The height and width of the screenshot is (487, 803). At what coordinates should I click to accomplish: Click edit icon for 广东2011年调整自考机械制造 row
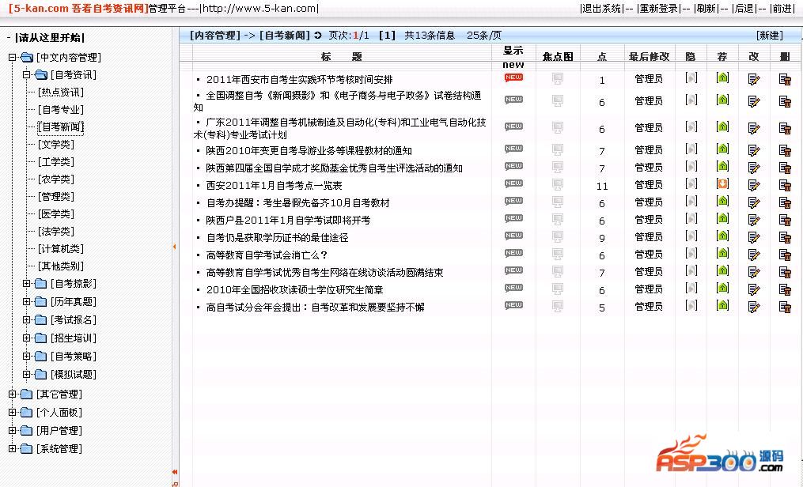point(754,127)
